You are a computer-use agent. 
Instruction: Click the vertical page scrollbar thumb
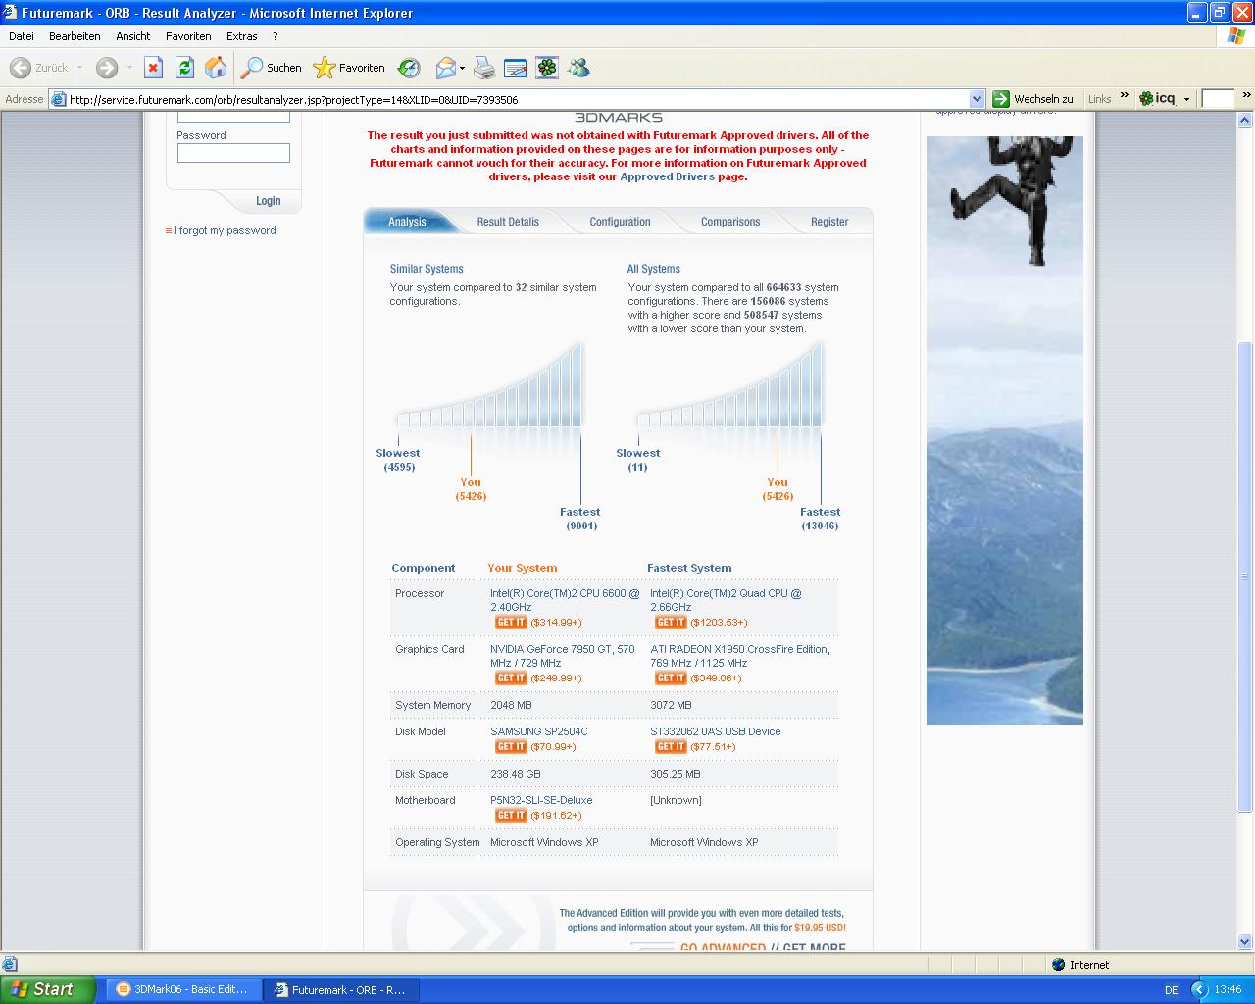(1245, 577)
